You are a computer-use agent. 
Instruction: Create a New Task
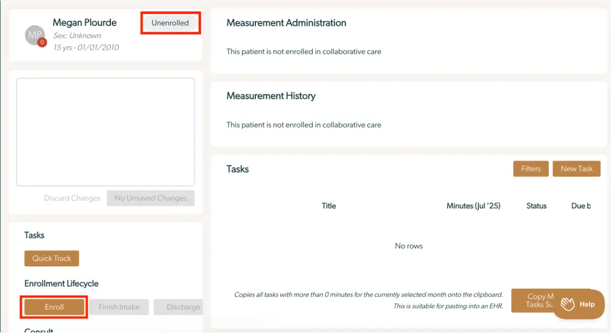tap(577, 168)
